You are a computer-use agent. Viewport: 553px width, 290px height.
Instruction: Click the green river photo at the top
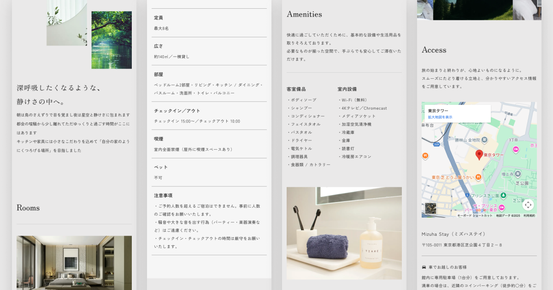click(x=111, y=40)
